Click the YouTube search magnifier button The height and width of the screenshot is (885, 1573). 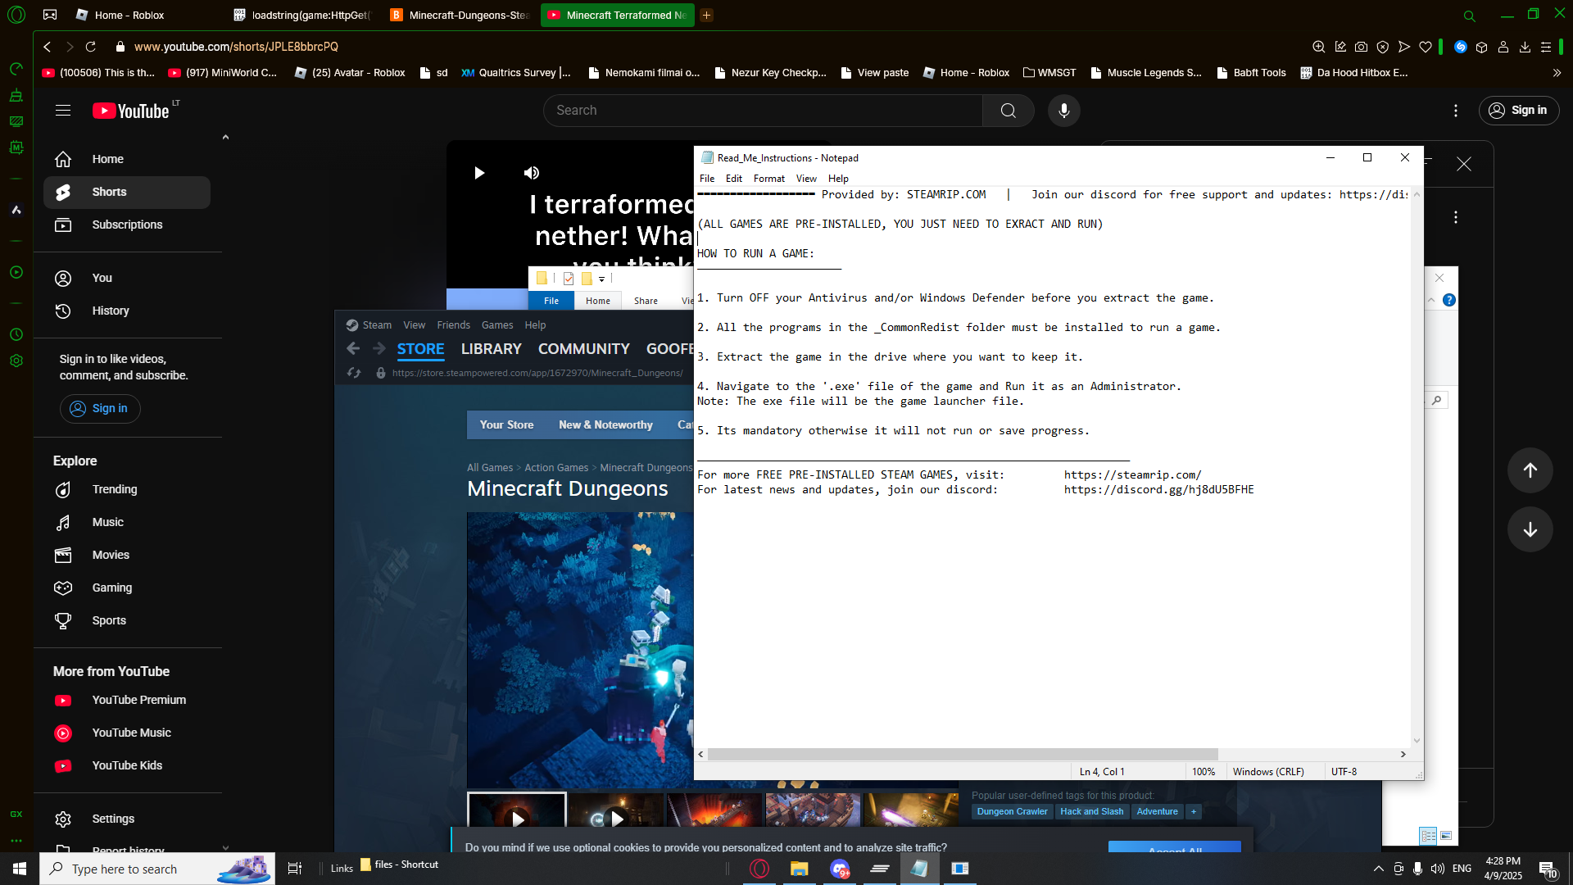(1008, 111)
